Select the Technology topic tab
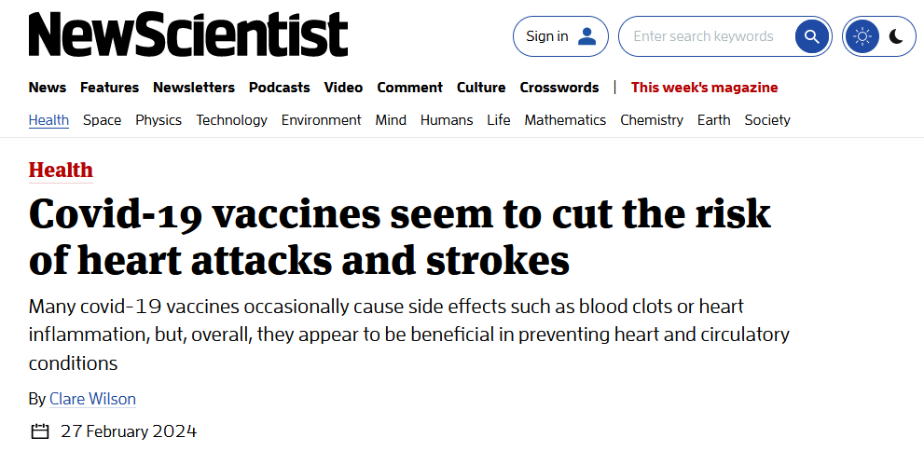The width and height of the screenshot is (924, 451). click(x=231, y=120)
